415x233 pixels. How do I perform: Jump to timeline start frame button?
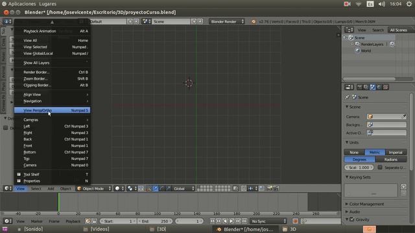tap(212, 221)
